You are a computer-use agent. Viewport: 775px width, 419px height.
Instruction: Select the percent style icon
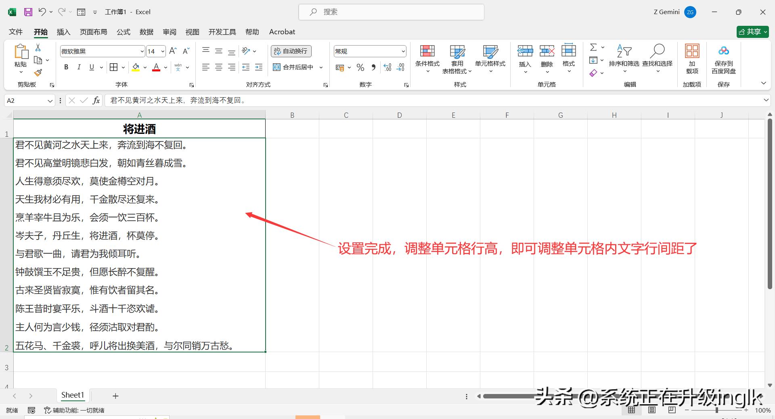pos(360,67)
